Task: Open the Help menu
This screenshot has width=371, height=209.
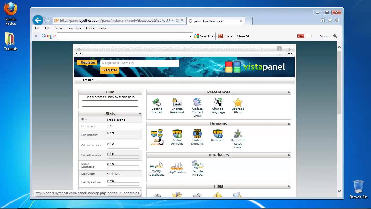Action: point(102,28)
